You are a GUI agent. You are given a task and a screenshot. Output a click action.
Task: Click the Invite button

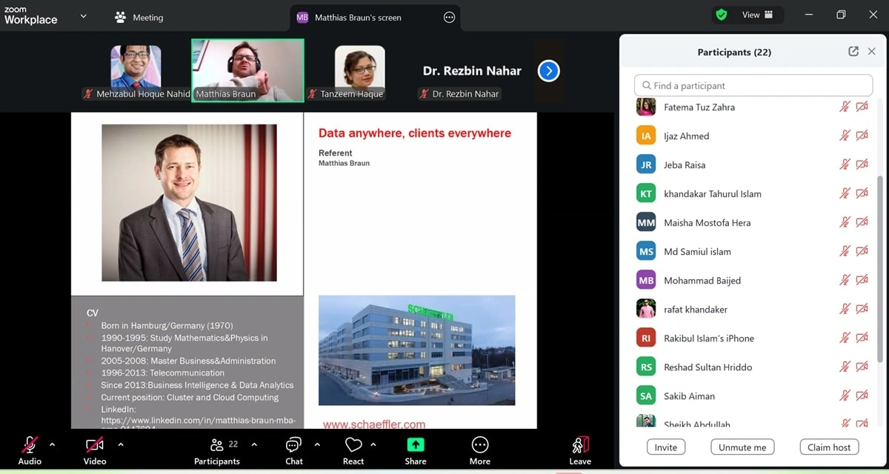(x=665, y=447)
